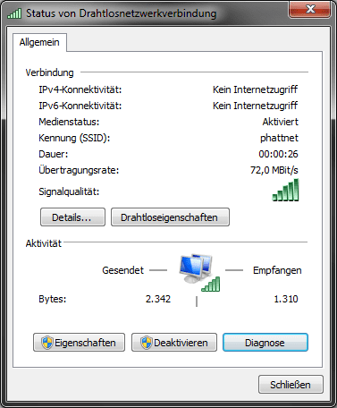Click the Signalqualität green bars indicator

click(285, 190)
